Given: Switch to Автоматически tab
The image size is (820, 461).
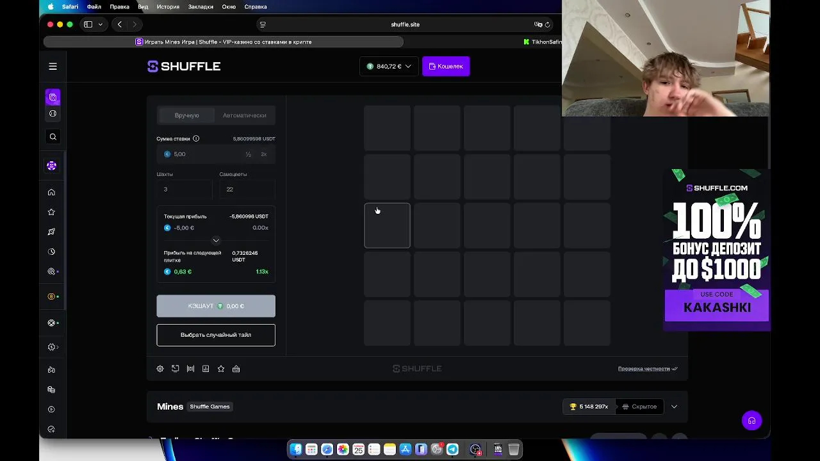Looking at the screenshot, I should pyautogui.click(x=245, y=115).
